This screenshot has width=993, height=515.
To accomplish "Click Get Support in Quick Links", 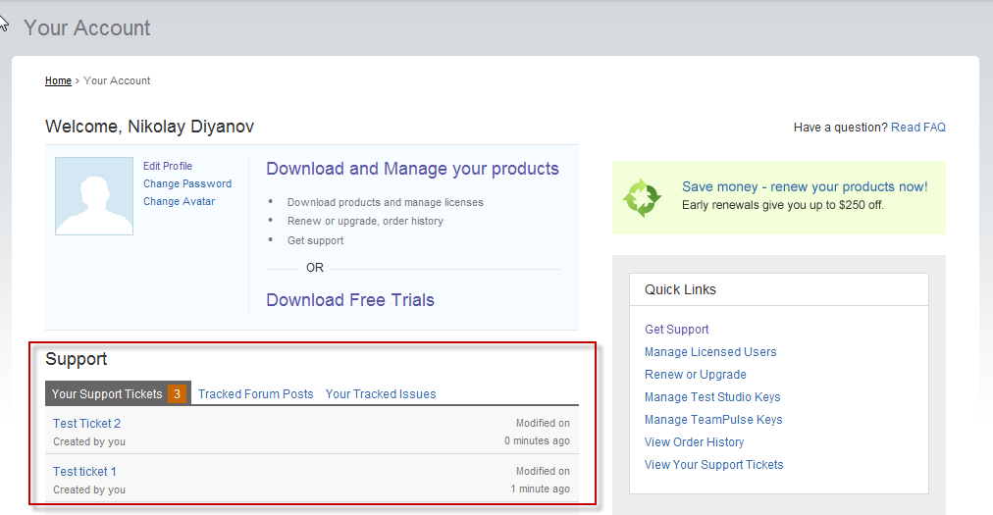I will (677, 330).
